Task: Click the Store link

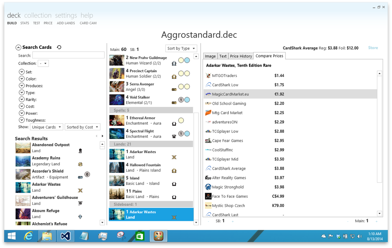Action: click(373, 48)
